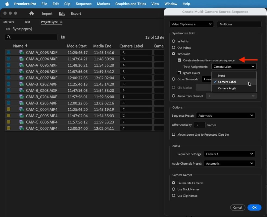Open the Markers menu in menu bar

pyautogui.click(x=104, y=4)
